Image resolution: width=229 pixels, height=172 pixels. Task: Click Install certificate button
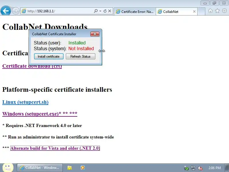click(49, 56)
